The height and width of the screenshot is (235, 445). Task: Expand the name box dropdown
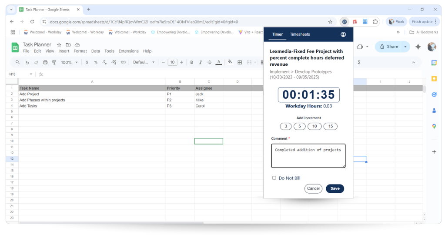click(x=31, y=74)
